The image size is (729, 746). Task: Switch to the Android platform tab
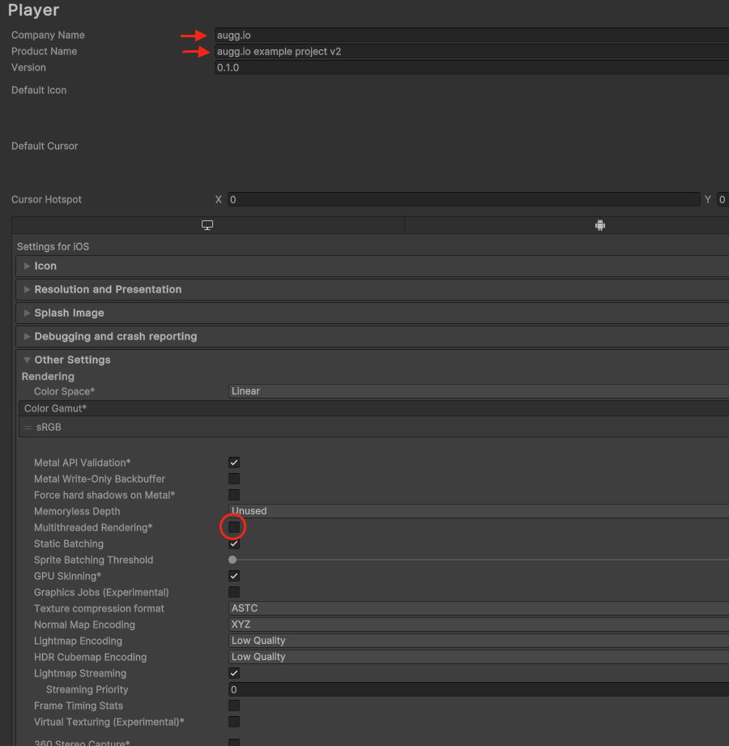click(599, 226)
